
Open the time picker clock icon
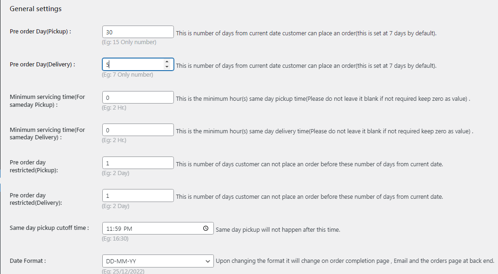[206, 228]
